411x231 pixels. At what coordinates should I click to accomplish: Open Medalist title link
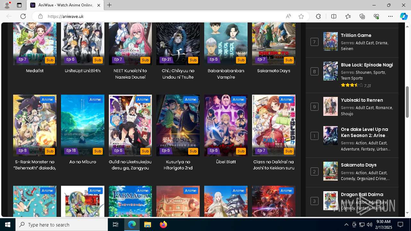(35, 71)
